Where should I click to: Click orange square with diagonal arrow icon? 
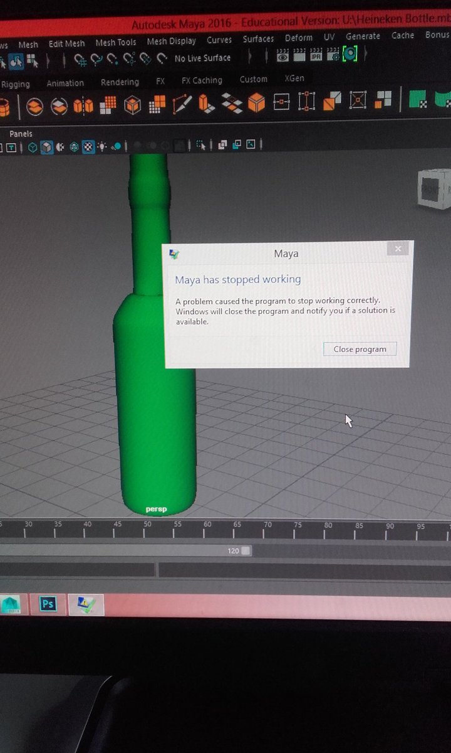(332, 100)
